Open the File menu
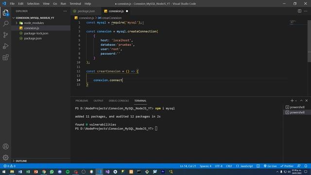 click(x=12, y=3)
